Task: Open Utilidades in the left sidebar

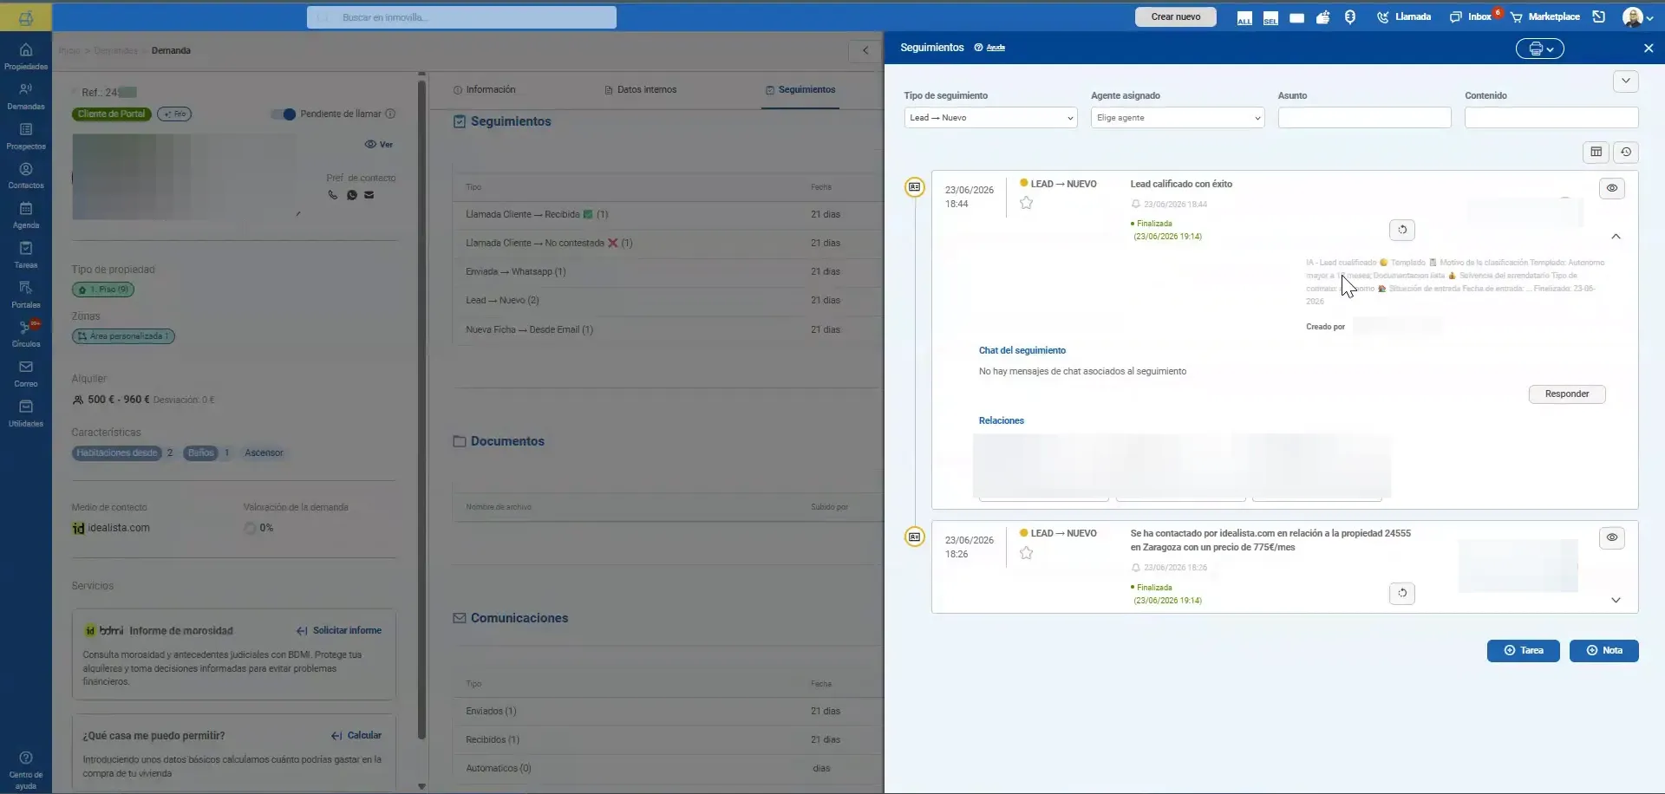Action: click(x=26, y=413)
